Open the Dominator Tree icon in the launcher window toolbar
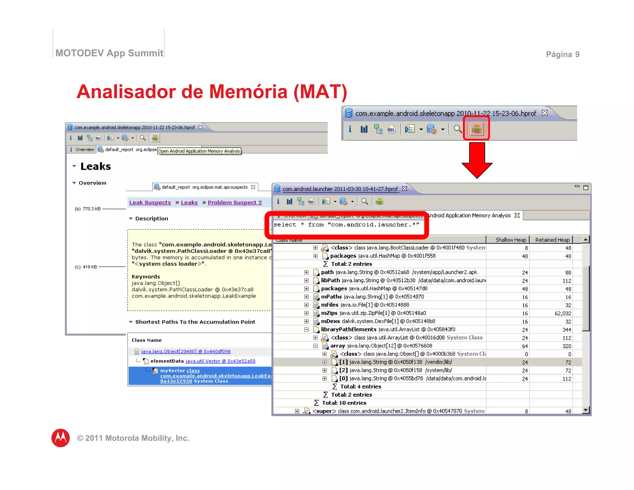Viewport: 634px width, 490px height. pyautogui.click(x=301, y=202)
